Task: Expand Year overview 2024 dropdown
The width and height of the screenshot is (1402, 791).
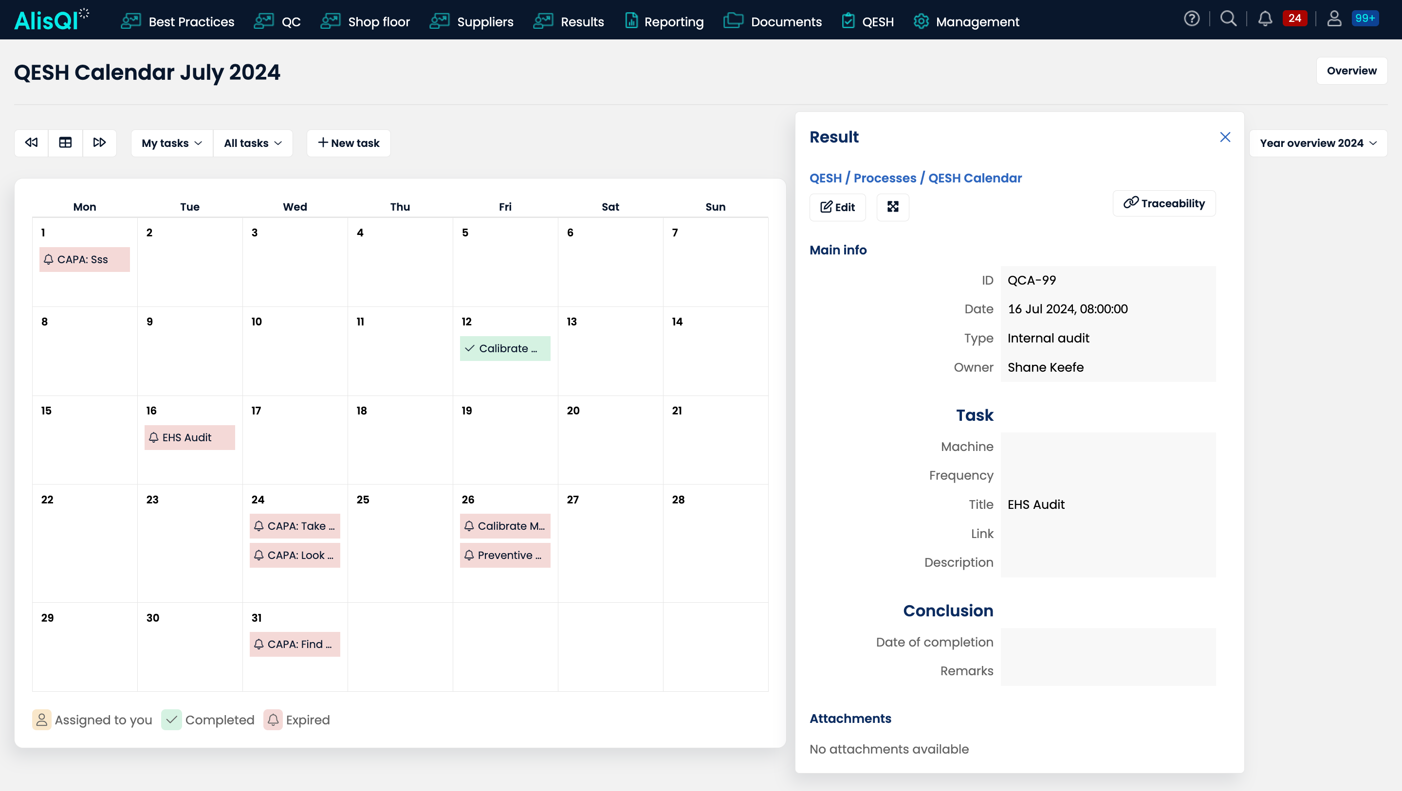Action: 1318,143
